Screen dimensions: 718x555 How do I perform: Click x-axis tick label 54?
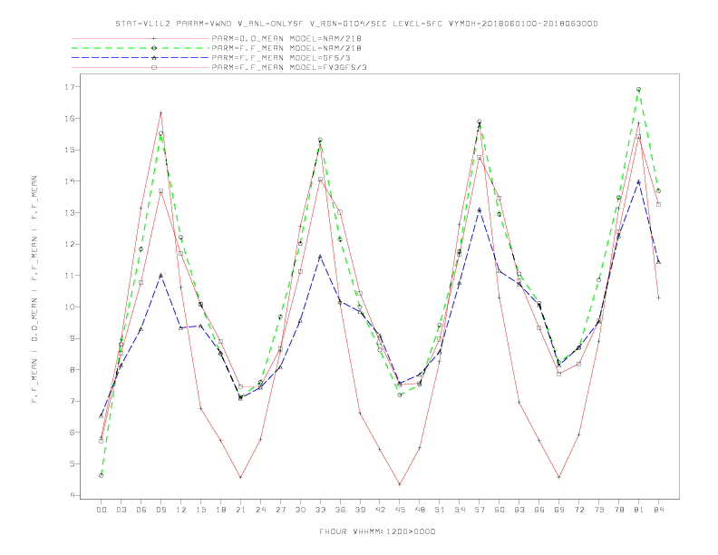coord(460,510)
